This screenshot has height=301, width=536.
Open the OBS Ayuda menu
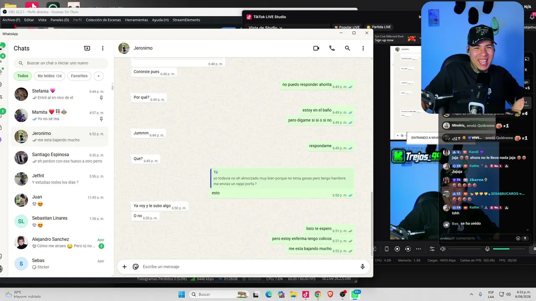[x=160, y=20]
